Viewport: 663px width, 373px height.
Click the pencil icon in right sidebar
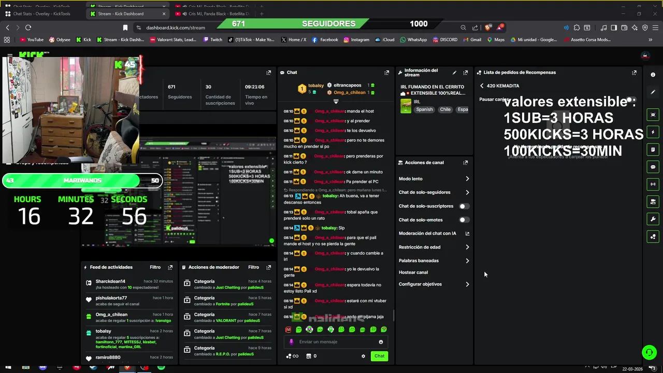pos(653,92)
